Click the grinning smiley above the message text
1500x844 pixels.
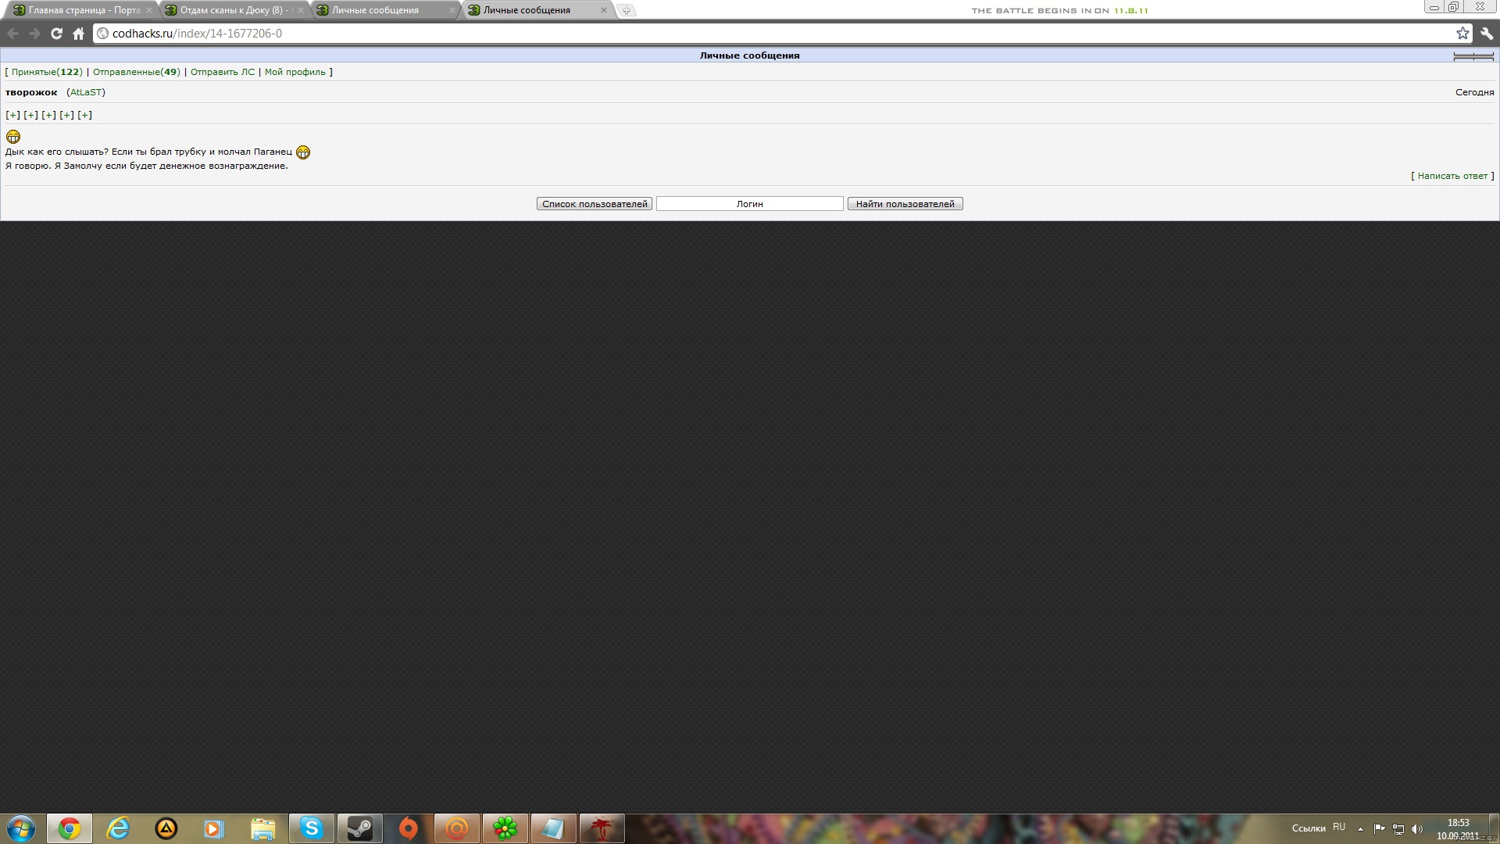tap(13, 137)
